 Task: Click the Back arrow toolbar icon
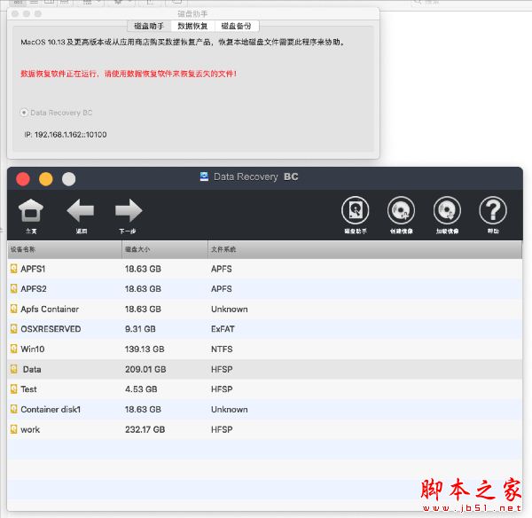[81, 210]
